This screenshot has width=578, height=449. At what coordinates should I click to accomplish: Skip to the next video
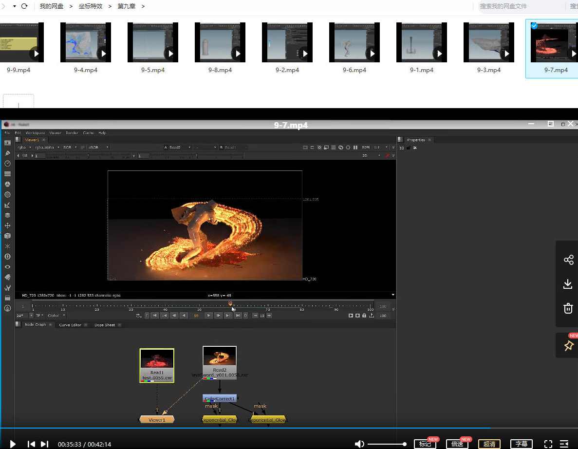coord(44,444)
